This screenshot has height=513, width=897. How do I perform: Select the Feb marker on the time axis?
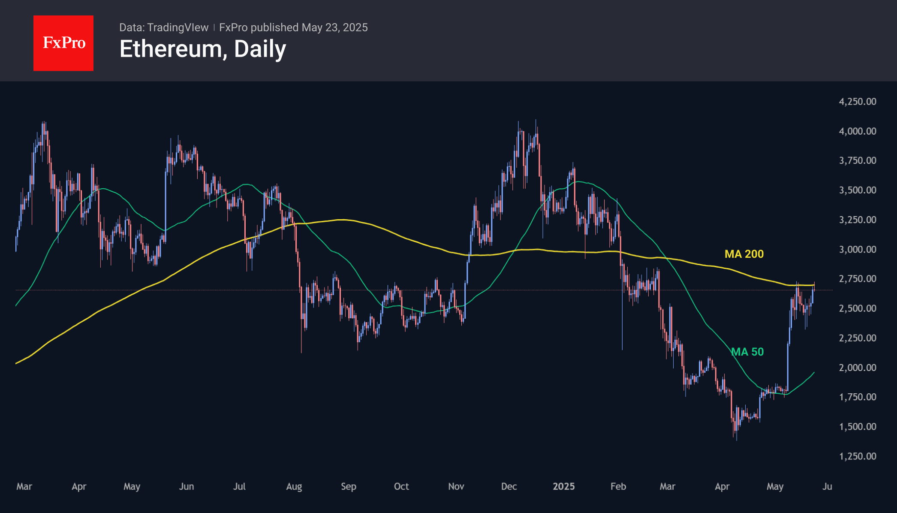[618, 486]
